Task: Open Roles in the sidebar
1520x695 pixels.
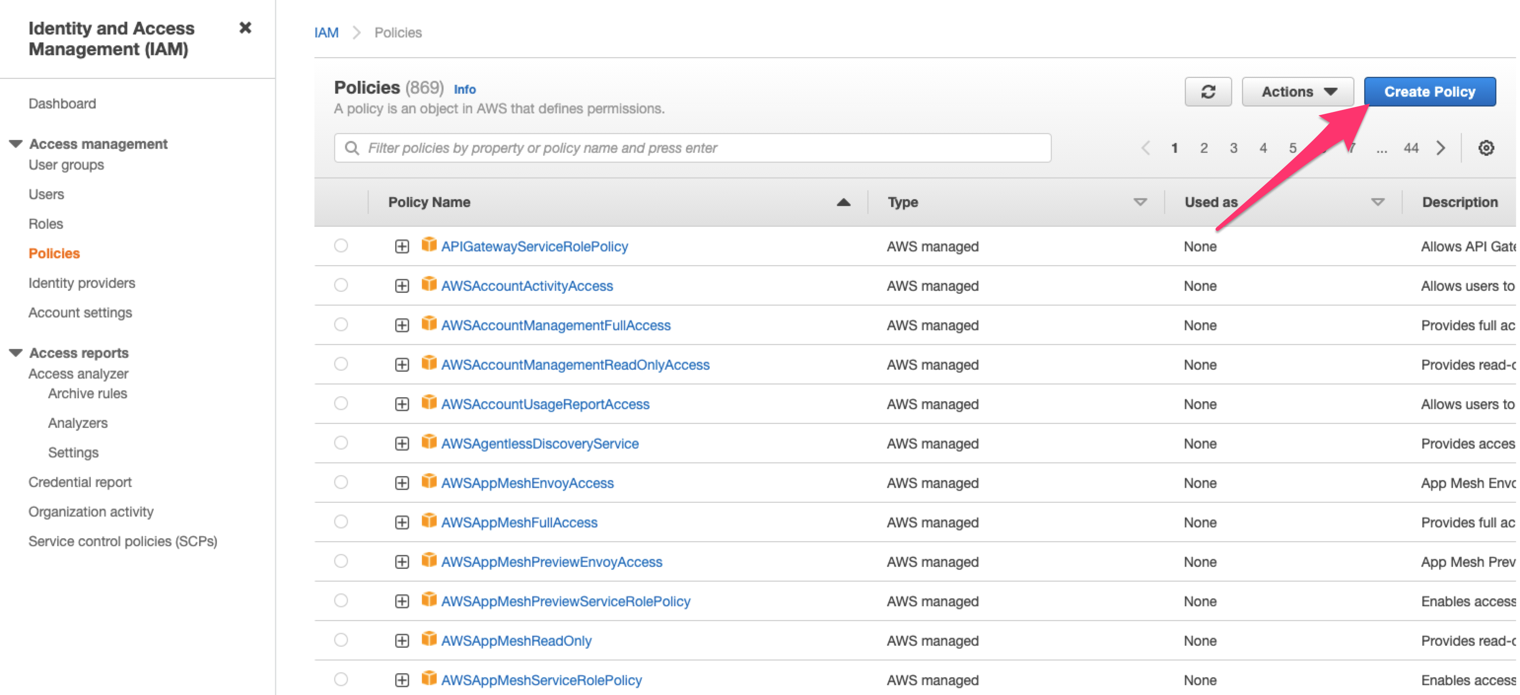Action: click(45, 224)
